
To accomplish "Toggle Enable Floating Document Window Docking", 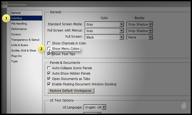I will tap(49, 84).
